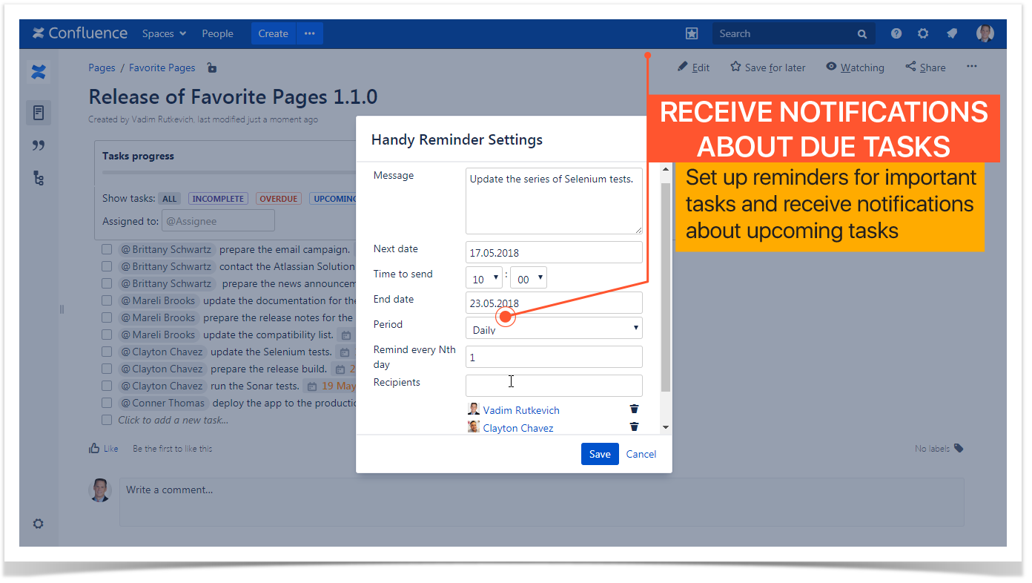Open the Spaces dropdown menu
The width and height of the screenshot is (1032, 583).
pyautogui.click(x=164, y=33)
